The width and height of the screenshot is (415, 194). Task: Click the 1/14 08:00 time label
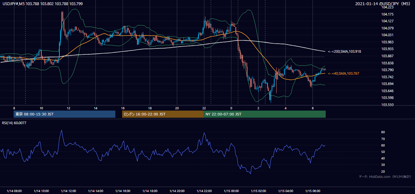click(14, 191)
